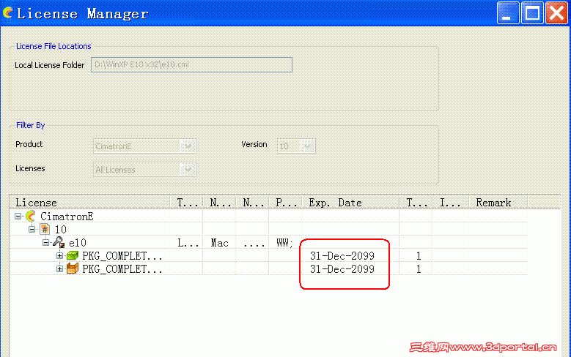Click the value 1 in first package row
The image size is (571, 357).
click(x=419, y=255)
